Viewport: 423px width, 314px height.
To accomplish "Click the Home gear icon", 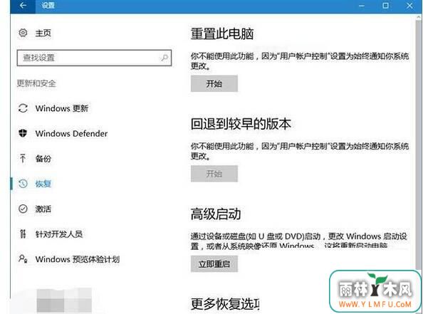I will point(23,33).
